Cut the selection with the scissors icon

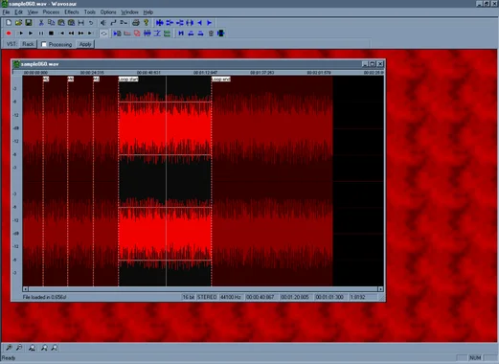(41, 23)
